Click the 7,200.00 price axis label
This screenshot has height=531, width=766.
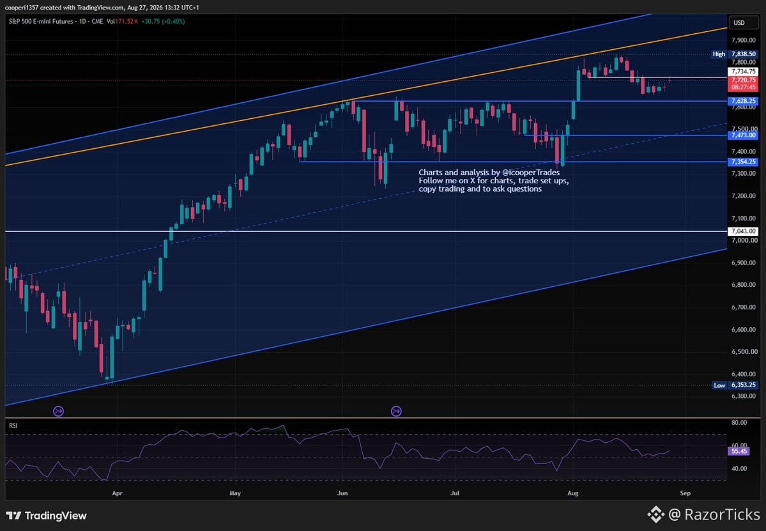point(744,196)
